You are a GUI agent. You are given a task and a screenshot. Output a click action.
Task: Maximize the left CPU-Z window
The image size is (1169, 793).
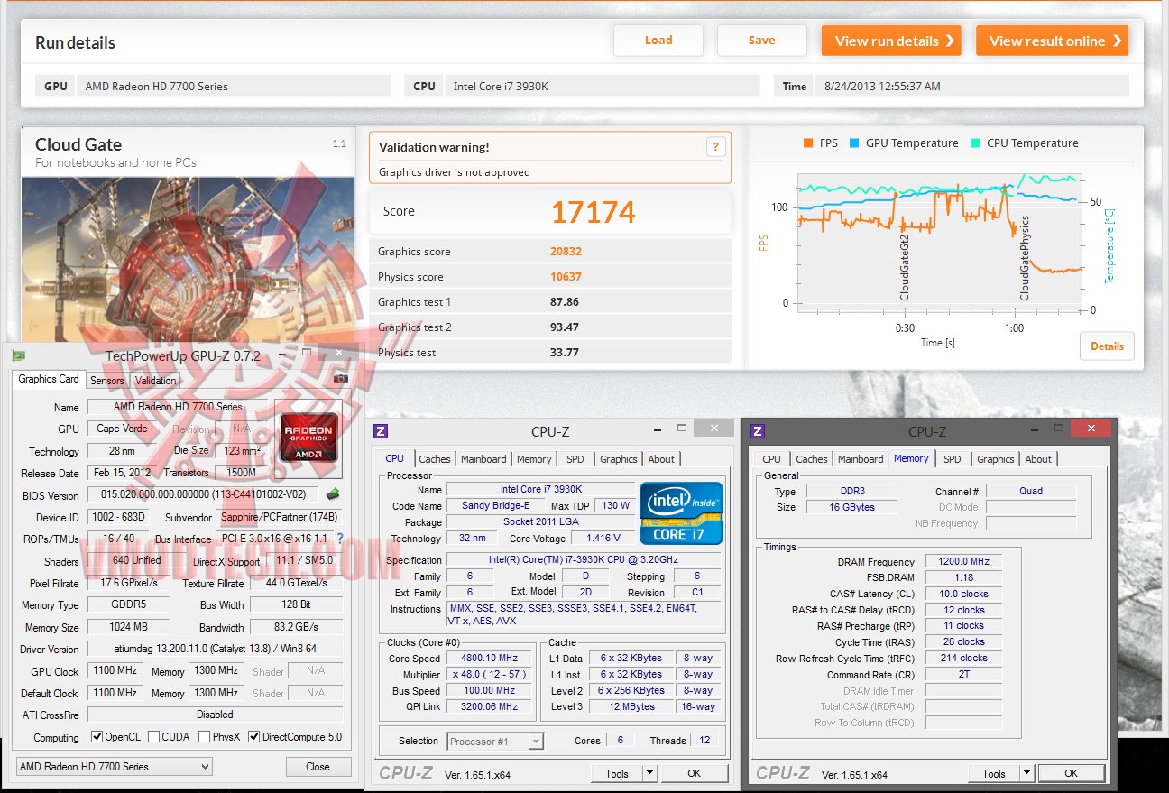click(682, 428)
